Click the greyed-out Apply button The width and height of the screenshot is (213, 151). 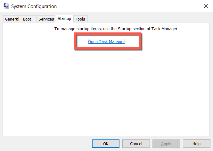[167, 144]
